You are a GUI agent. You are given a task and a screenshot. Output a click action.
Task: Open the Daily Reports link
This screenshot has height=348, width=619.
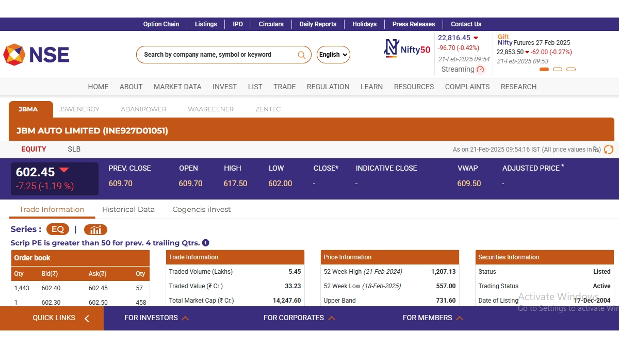coord(318,24)
